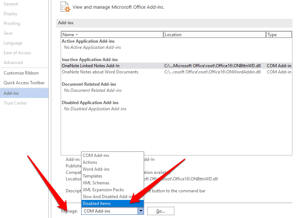Pick Word Add-ins from the list
This screenshot has height=218, width=296.
click(96, 169)
